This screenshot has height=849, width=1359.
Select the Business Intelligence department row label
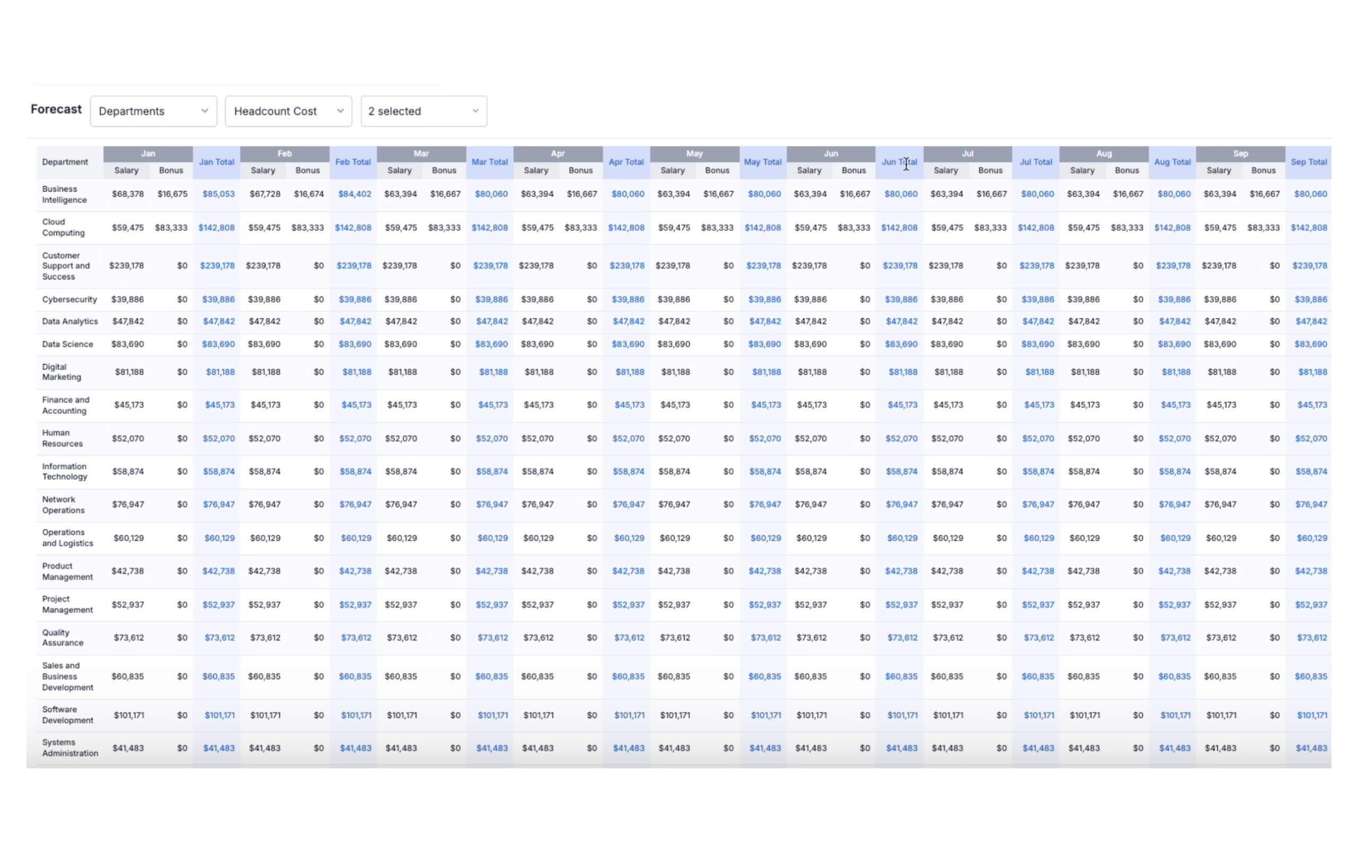point(65,194)
